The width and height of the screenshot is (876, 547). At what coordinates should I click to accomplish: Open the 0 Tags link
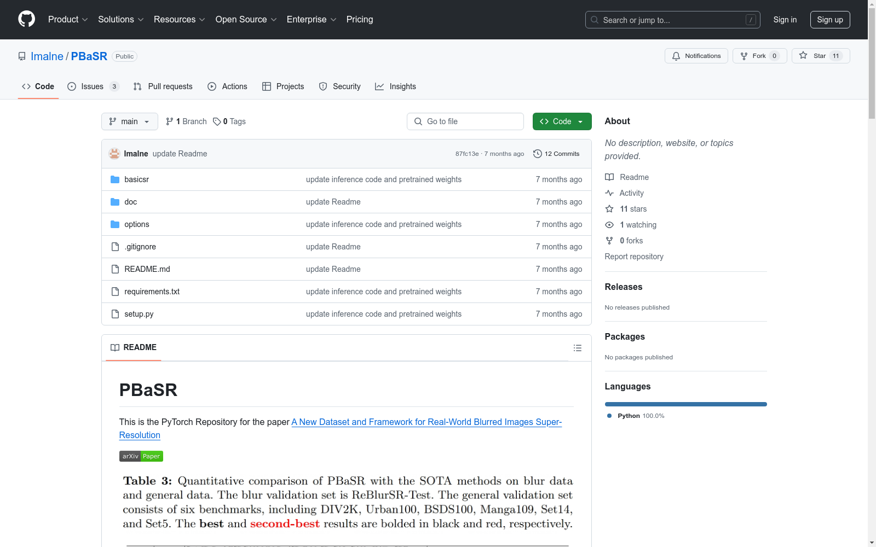[x=229, y=121]
